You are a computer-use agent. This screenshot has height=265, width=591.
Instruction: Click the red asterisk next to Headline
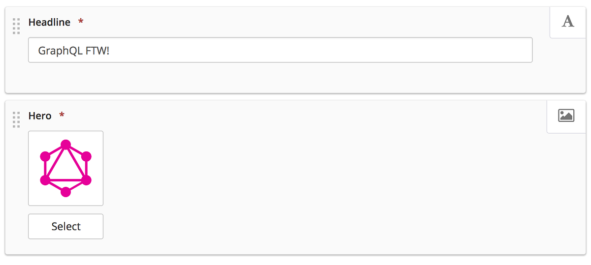(x=81, y=22)
